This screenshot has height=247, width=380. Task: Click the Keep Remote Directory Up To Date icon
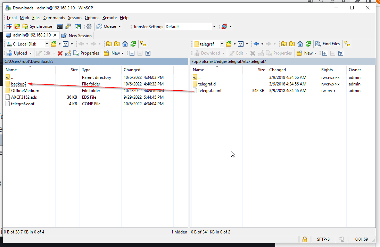point(78,26)
